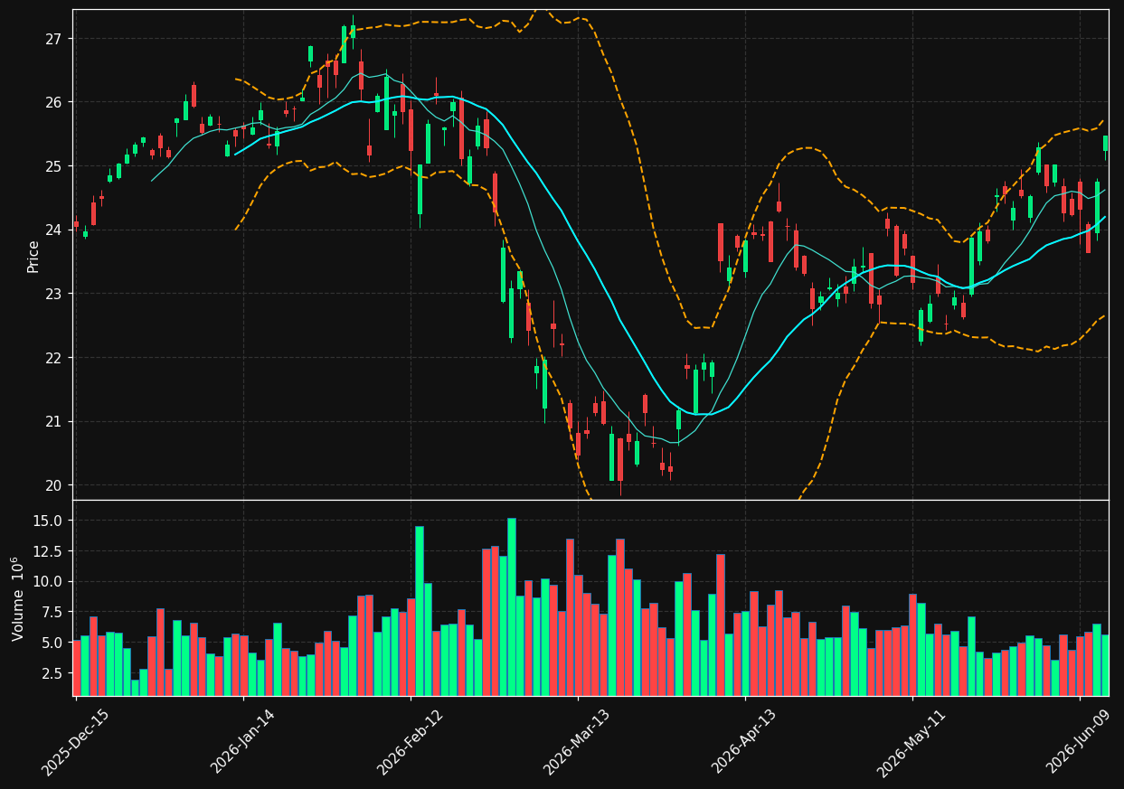The width and height of the screenshot is (1124, 789).
Task: Click price tick label 27
Action: point(52,39)
